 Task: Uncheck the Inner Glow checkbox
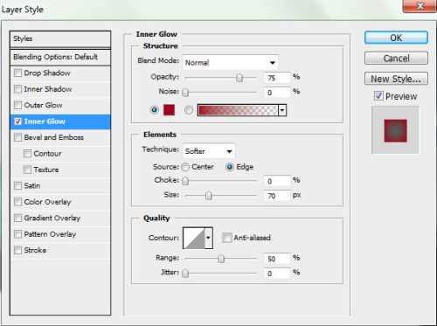(18, 121)
